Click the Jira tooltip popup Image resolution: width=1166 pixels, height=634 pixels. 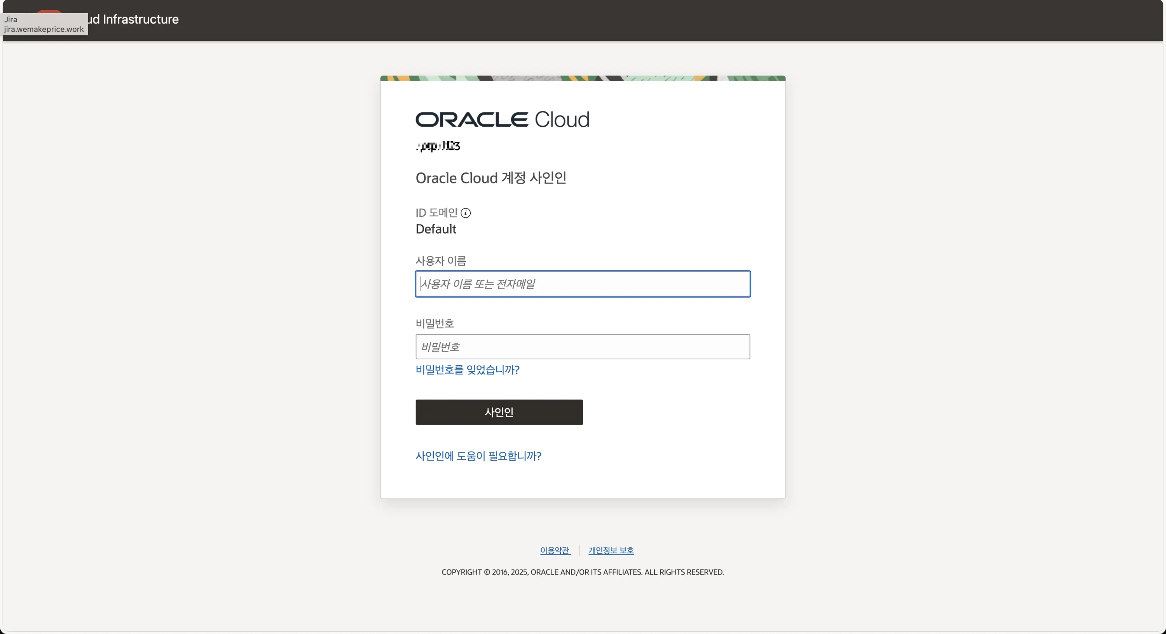coord(44,24)
